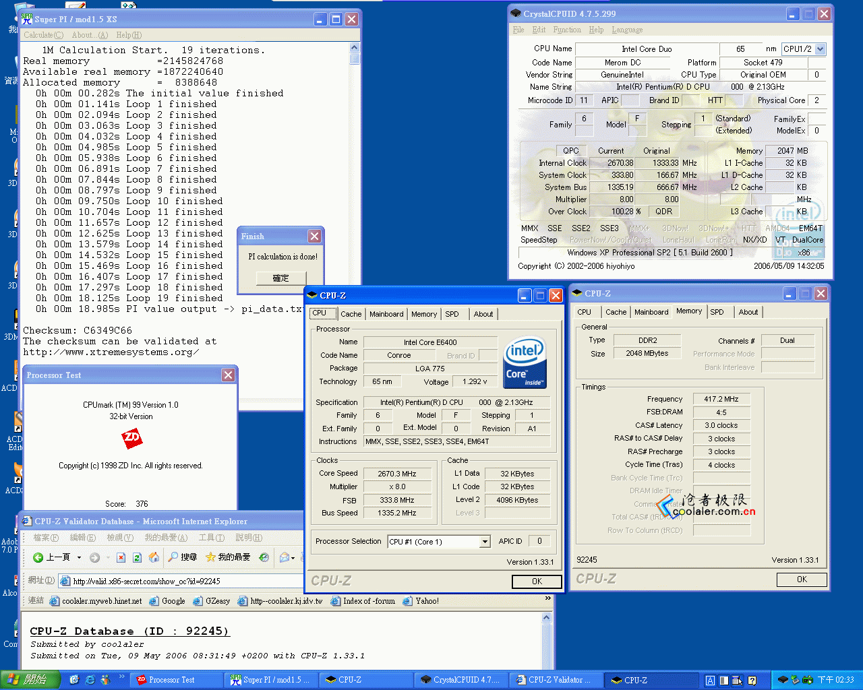Go back with IE Back arrow button

coord(52,557)
